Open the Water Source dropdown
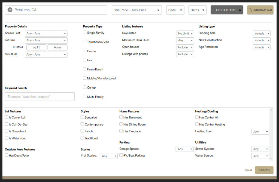 pyautogui.click(x=260, y=156)
